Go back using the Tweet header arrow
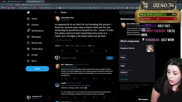 click(x=56, y=12)
